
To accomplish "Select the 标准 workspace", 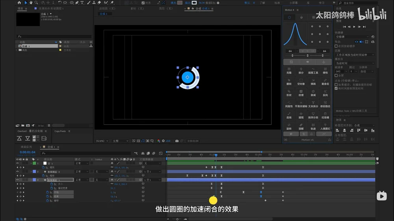I will pos(277,3).
